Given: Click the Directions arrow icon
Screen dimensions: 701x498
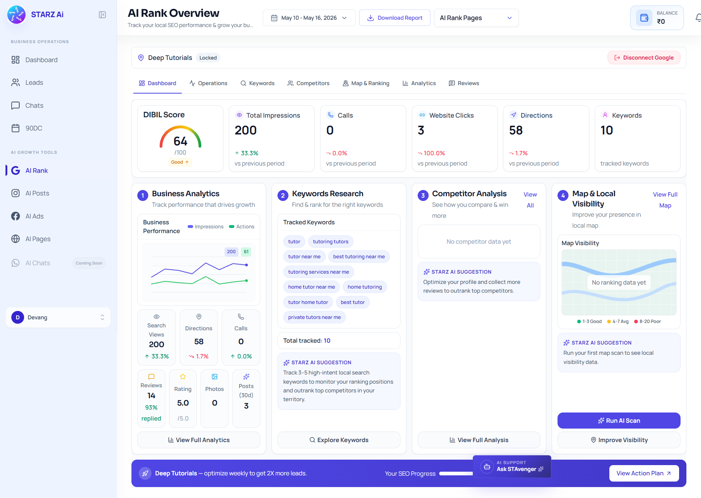Looking at the screenshot, I should click(x=513, y=115).
